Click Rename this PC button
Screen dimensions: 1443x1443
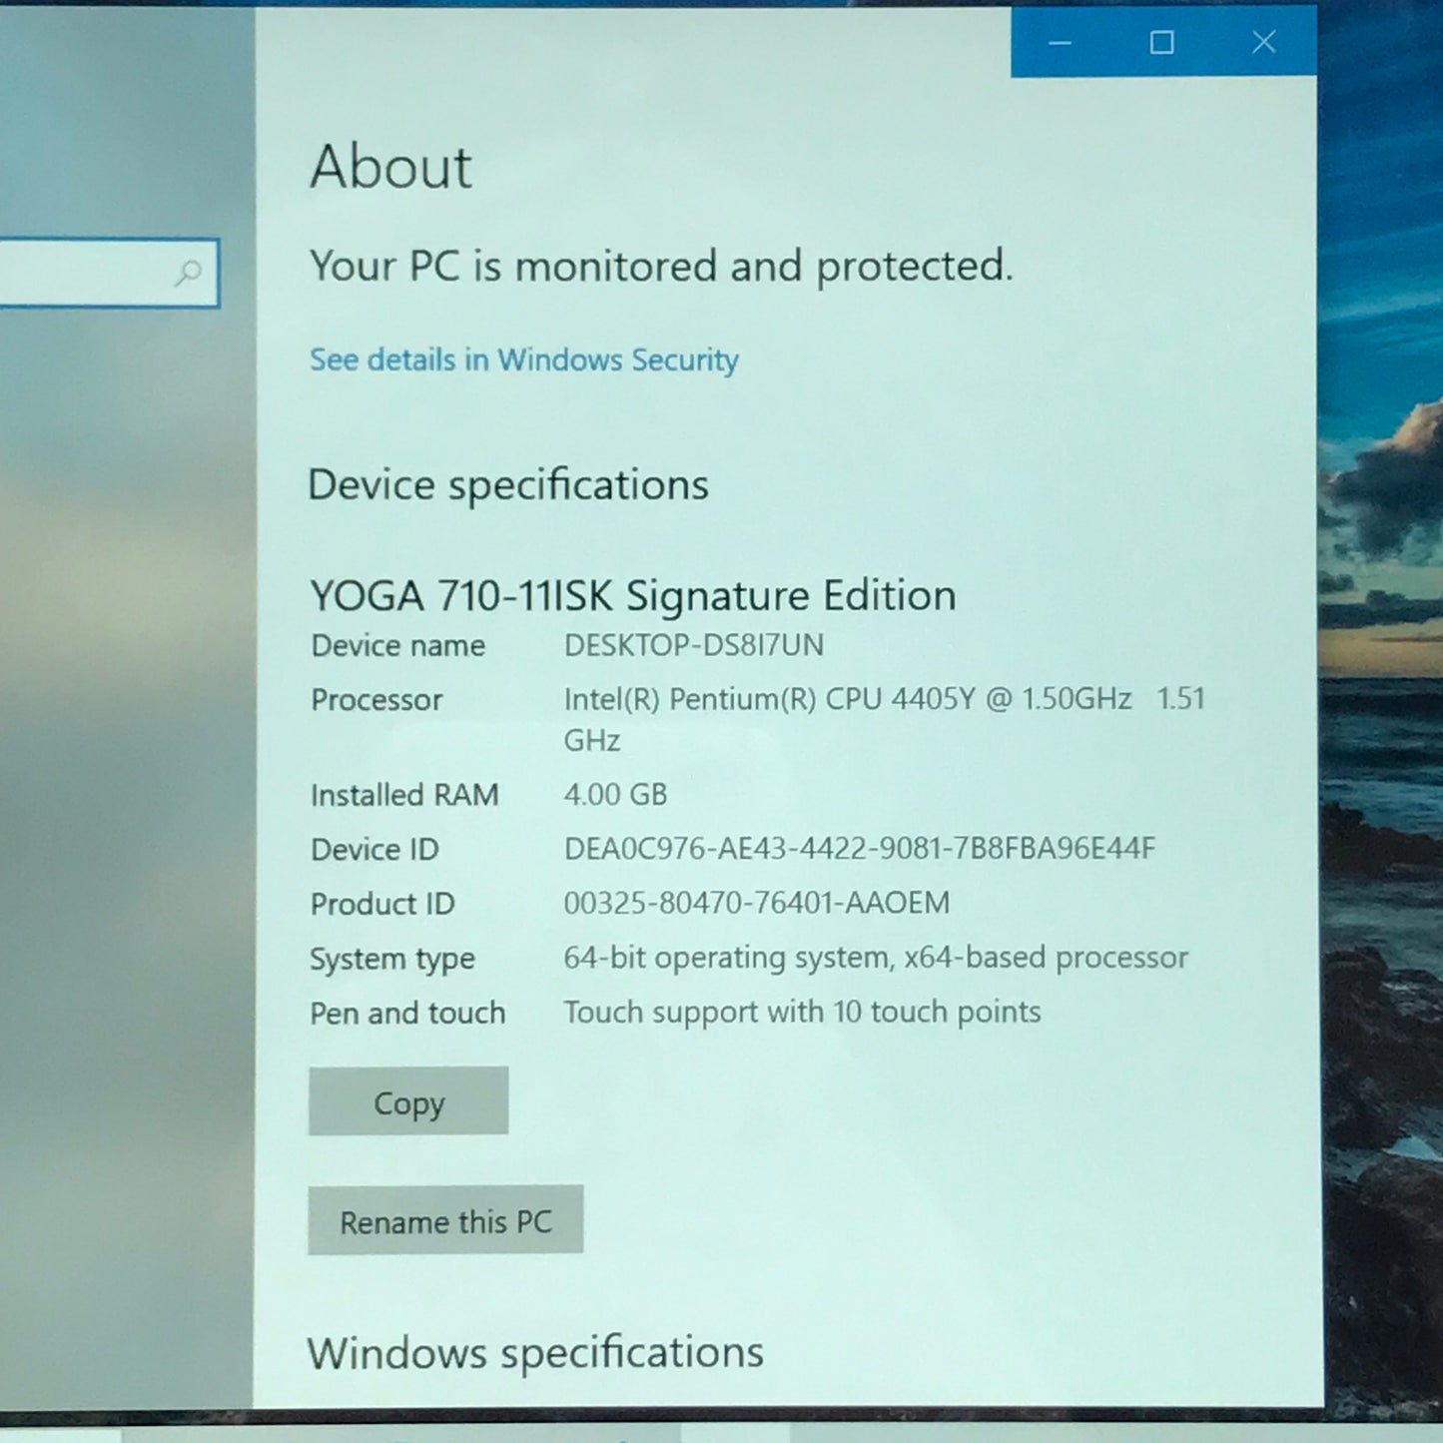(x=445, y=1220)
